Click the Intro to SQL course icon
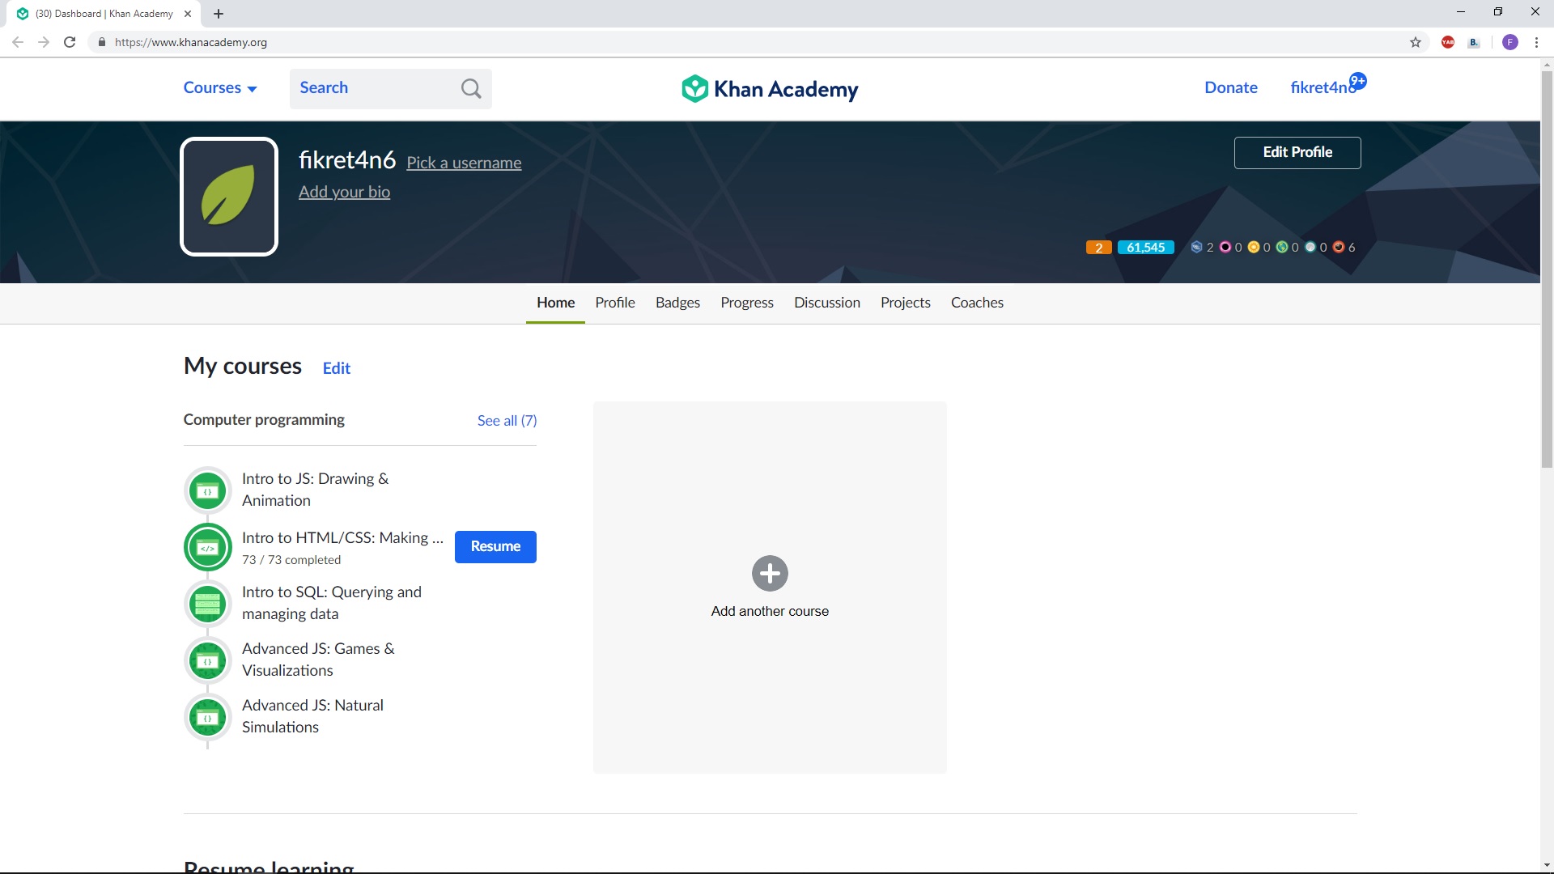1554x874 pixels. tap(208, 604)
